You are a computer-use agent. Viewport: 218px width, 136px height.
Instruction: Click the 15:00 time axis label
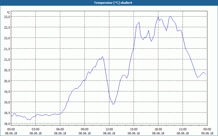pyautogui.click(x=134, y=129)
